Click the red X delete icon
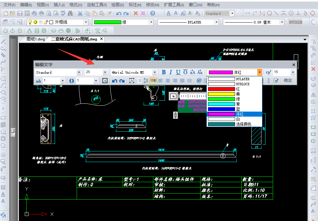 [136, 13]
